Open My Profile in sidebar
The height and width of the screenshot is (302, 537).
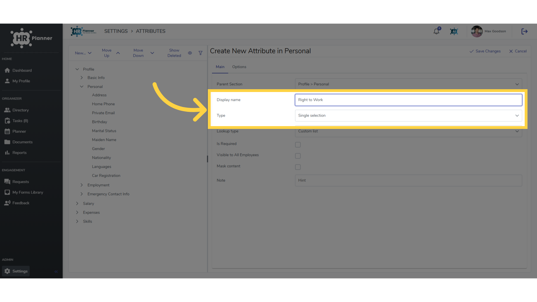[17, 81]
